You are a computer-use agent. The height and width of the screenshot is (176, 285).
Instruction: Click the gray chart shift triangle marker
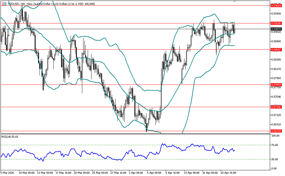(235, 2)
